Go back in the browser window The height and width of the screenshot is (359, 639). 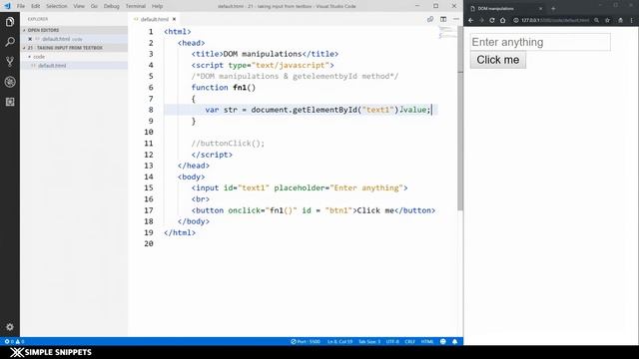tap(471, 20)
